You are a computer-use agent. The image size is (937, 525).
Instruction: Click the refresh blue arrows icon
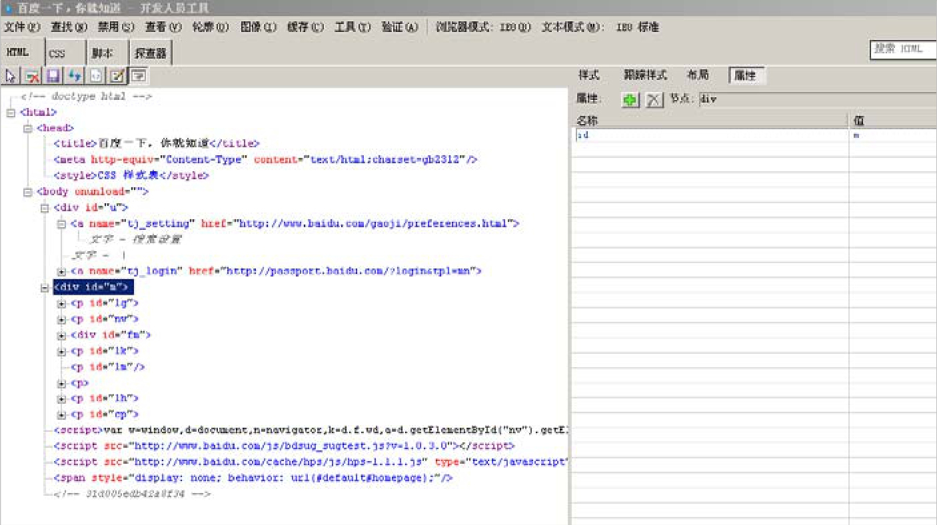coord(74,76)
